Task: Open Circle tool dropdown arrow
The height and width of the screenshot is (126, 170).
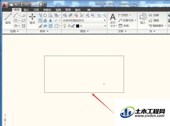Action: [19, 20]
